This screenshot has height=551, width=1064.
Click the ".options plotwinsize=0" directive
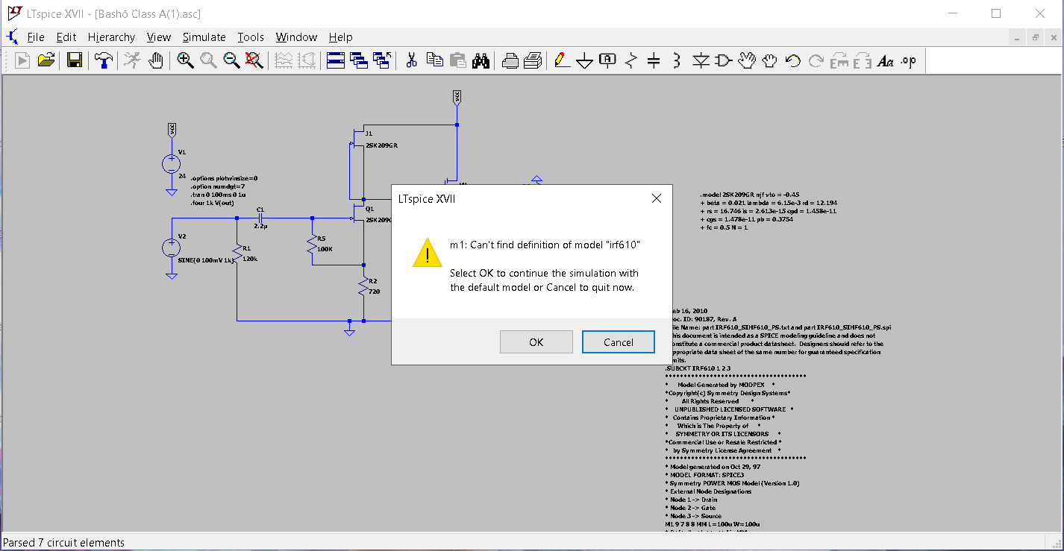tap(224, 178)
